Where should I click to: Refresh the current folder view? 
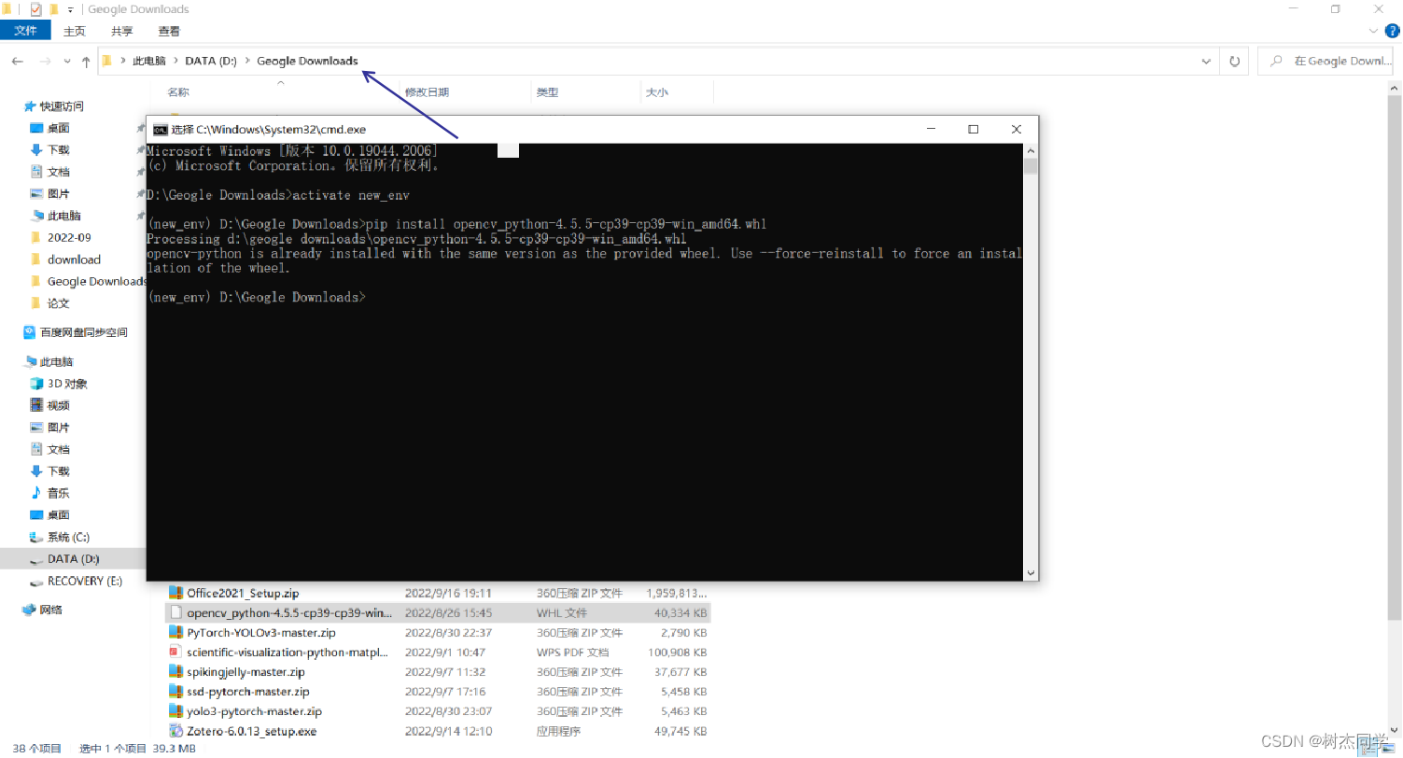tap(1234, 62)
